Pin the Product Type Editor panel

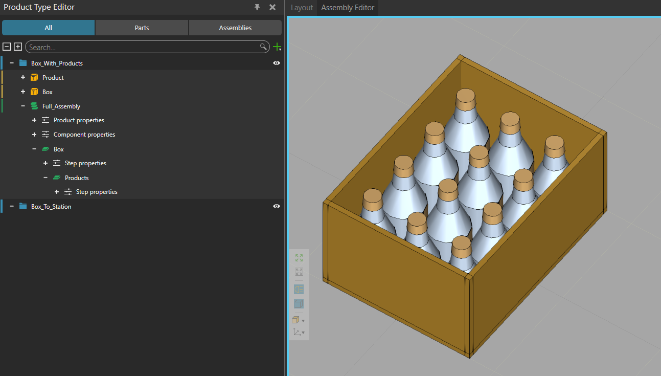[257, 7]
